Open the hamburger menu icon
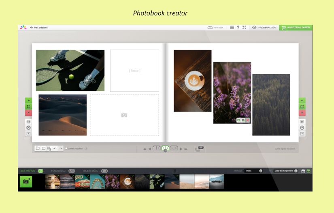The width and height of the screenshot is (334, 213). [232, 27]
